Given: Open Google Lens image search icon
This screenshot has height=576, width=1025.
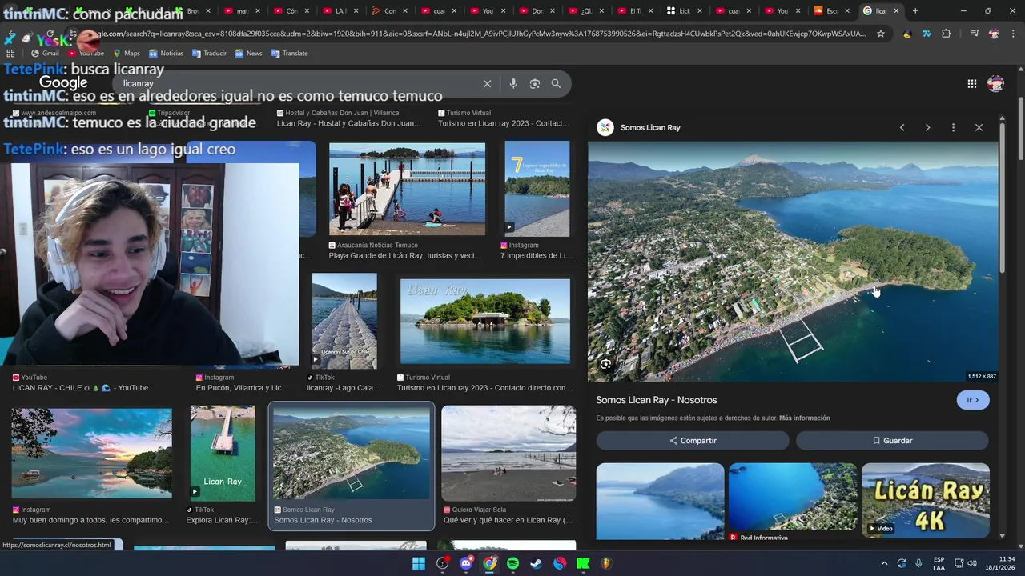Looking at the screenshot, I should 535,84.
